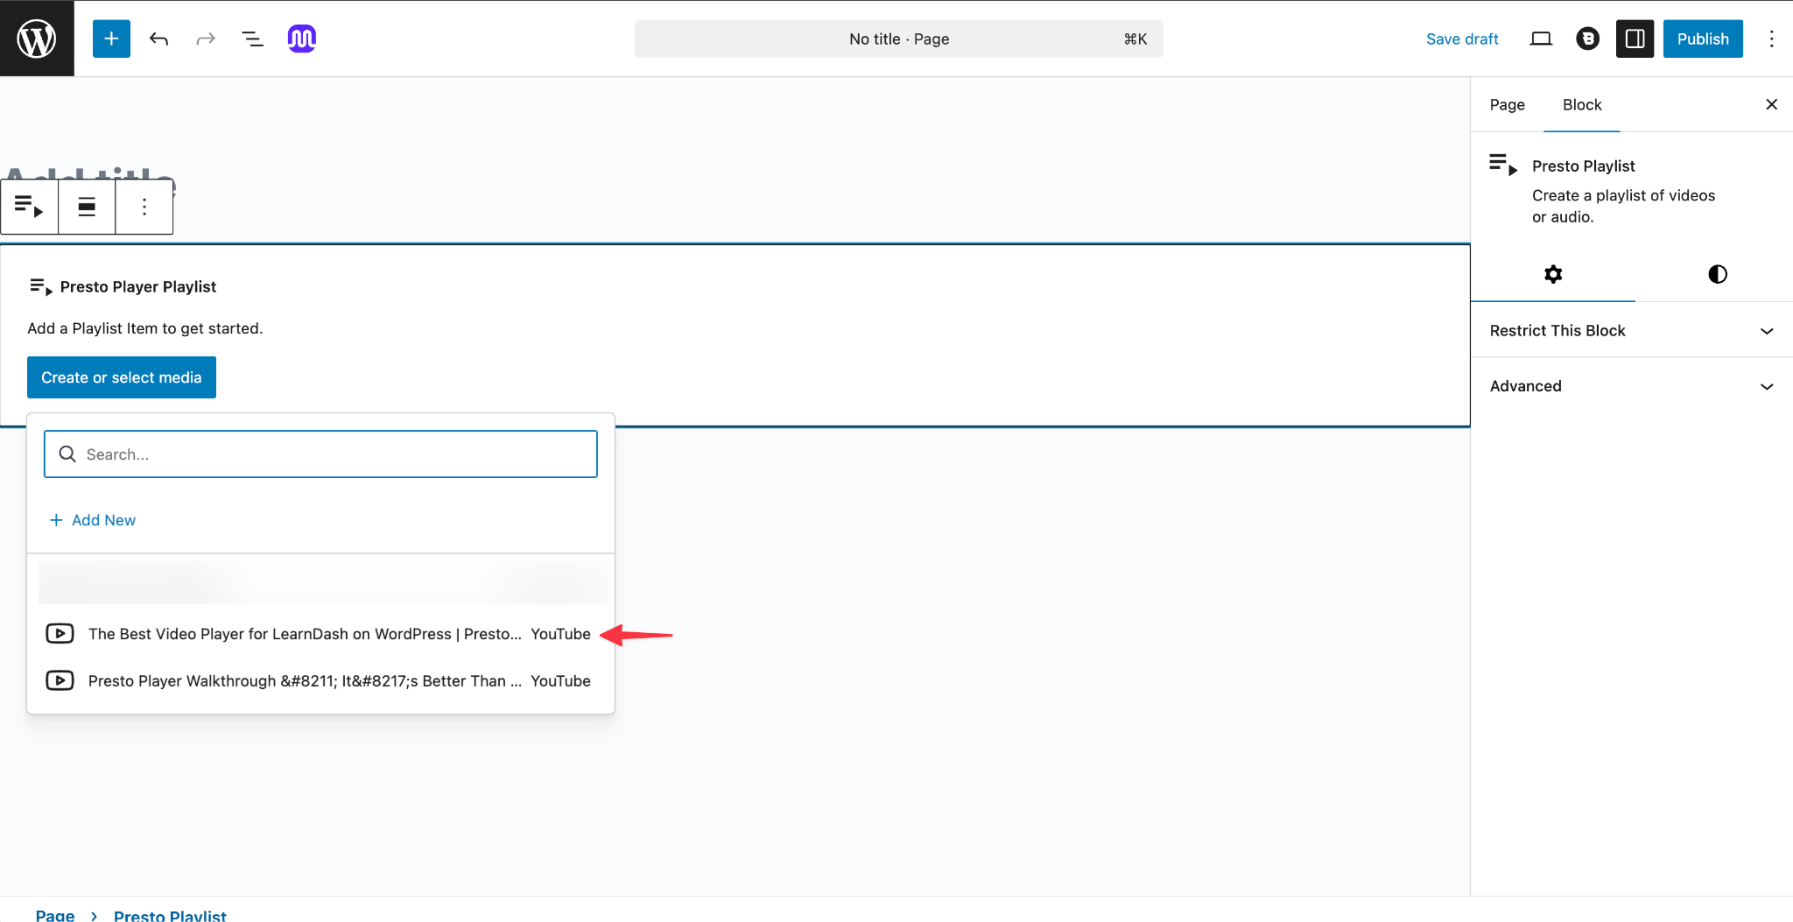Redo the last change
1793x922 pixels.
click(205, 38)
